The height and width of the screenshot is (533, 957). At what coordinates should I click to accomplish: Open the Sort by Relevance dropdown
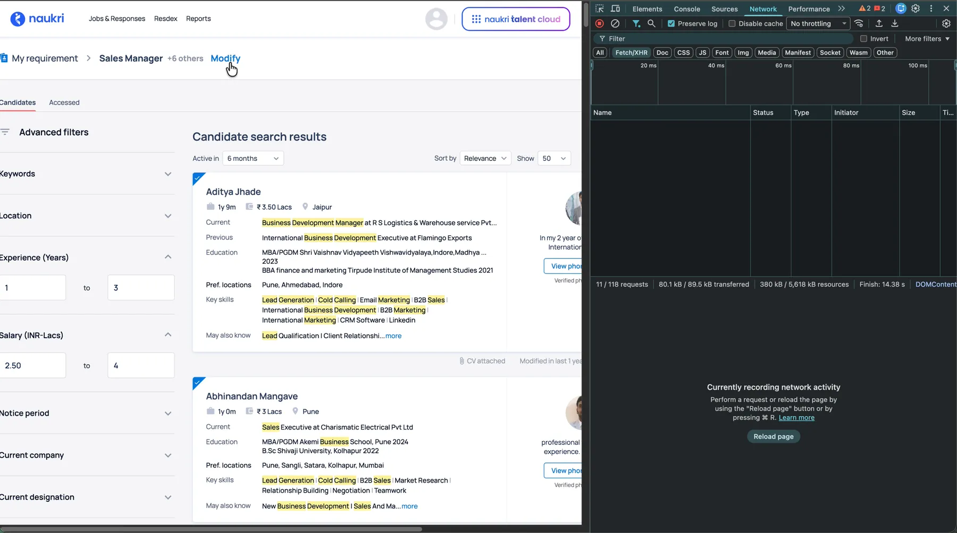pos(485,158)
